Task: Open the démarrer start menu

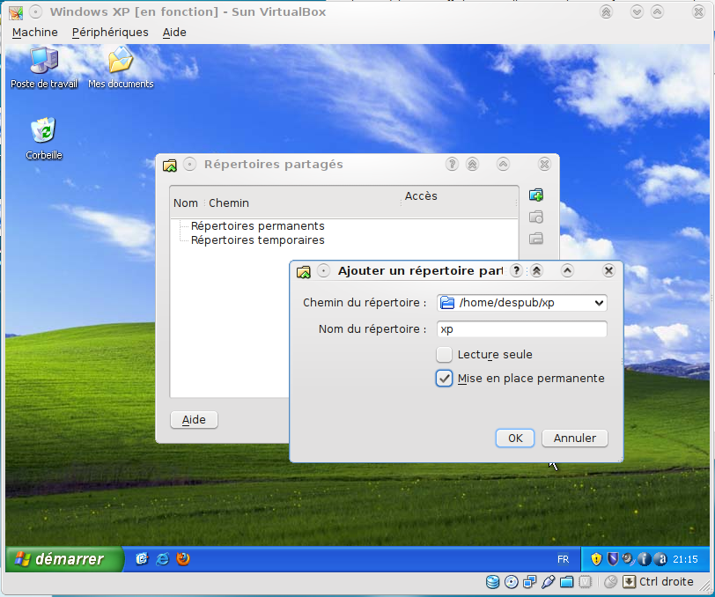Action: coord(60,559)
